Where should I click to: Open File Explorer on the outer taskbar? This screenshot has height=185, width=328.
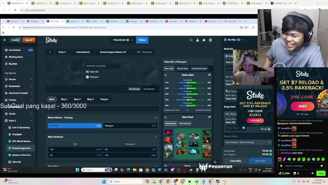(154, 182)
